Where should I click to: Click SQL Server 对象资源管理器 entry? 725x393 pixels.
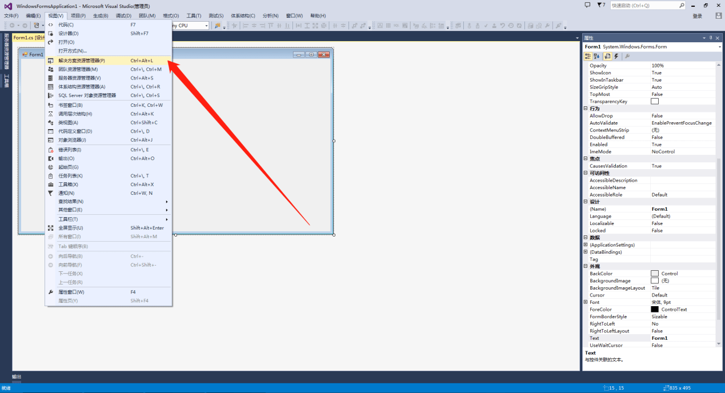109,95
